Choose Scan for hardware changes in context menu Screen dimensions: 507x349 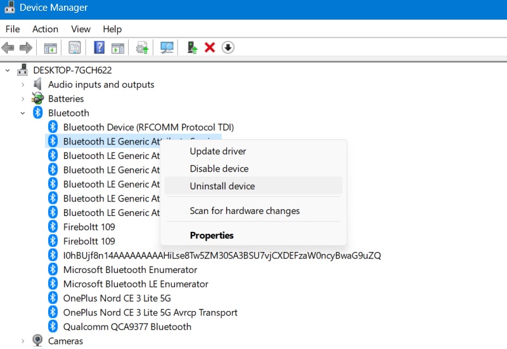[x=253, y=211]
